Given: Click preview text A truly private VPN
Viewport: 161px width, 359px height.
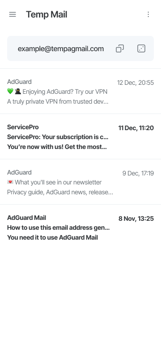Looking at the screenshot, I should click(x=58, y=102).
